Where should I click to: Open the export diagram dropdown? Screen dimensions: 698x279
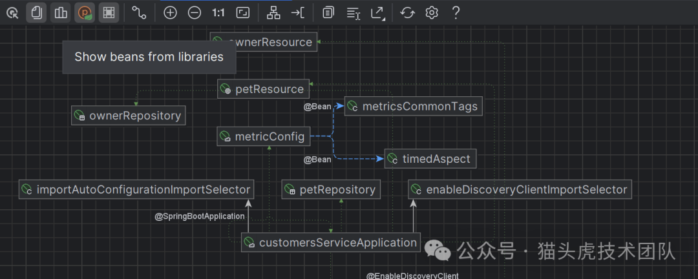(377, 12)
